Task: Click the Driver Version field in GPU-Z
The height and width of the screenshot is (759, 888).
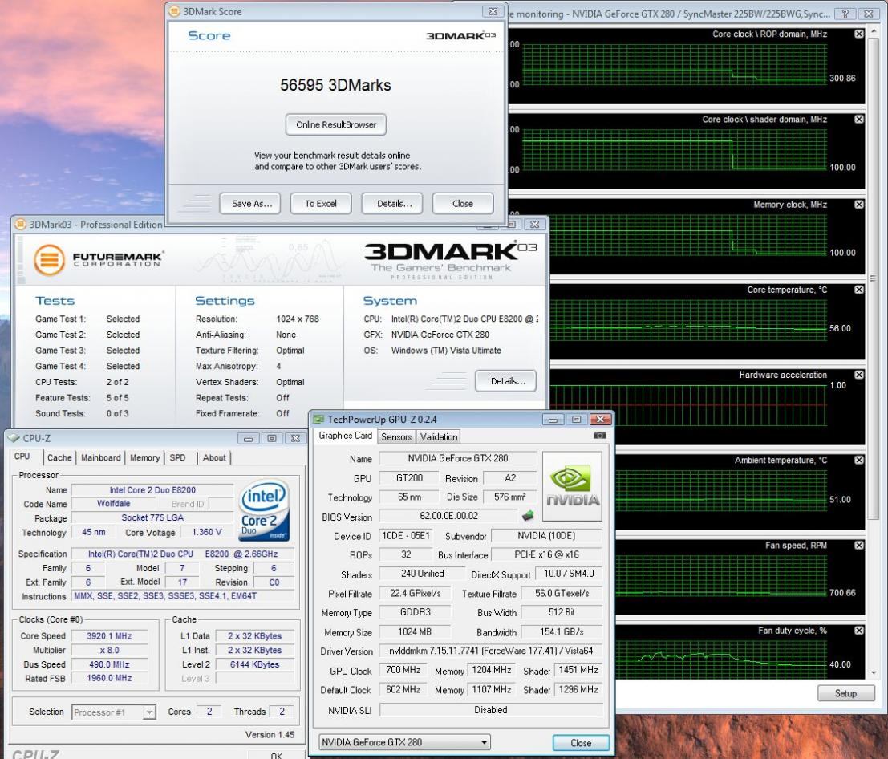Action: [490, 651]
